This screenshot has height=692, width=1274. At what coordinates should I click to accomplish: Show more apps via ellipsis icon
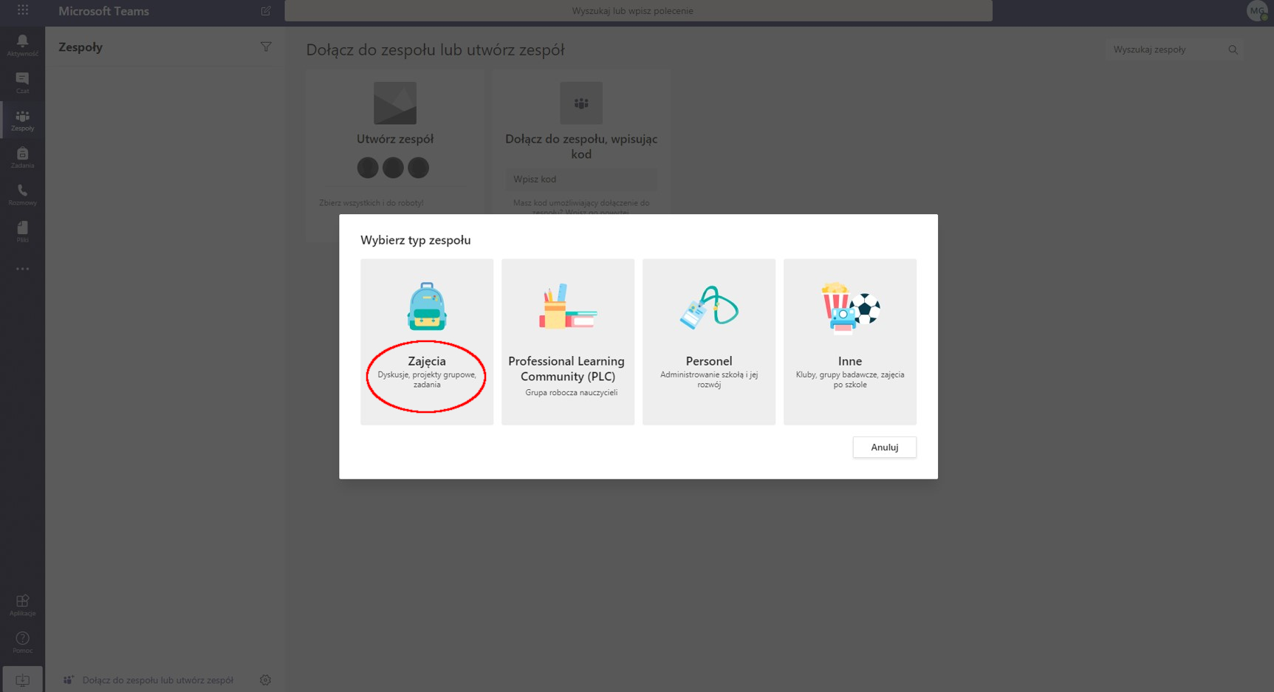click(23, 269)
